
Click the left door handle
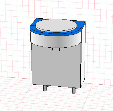click(52, 49)
